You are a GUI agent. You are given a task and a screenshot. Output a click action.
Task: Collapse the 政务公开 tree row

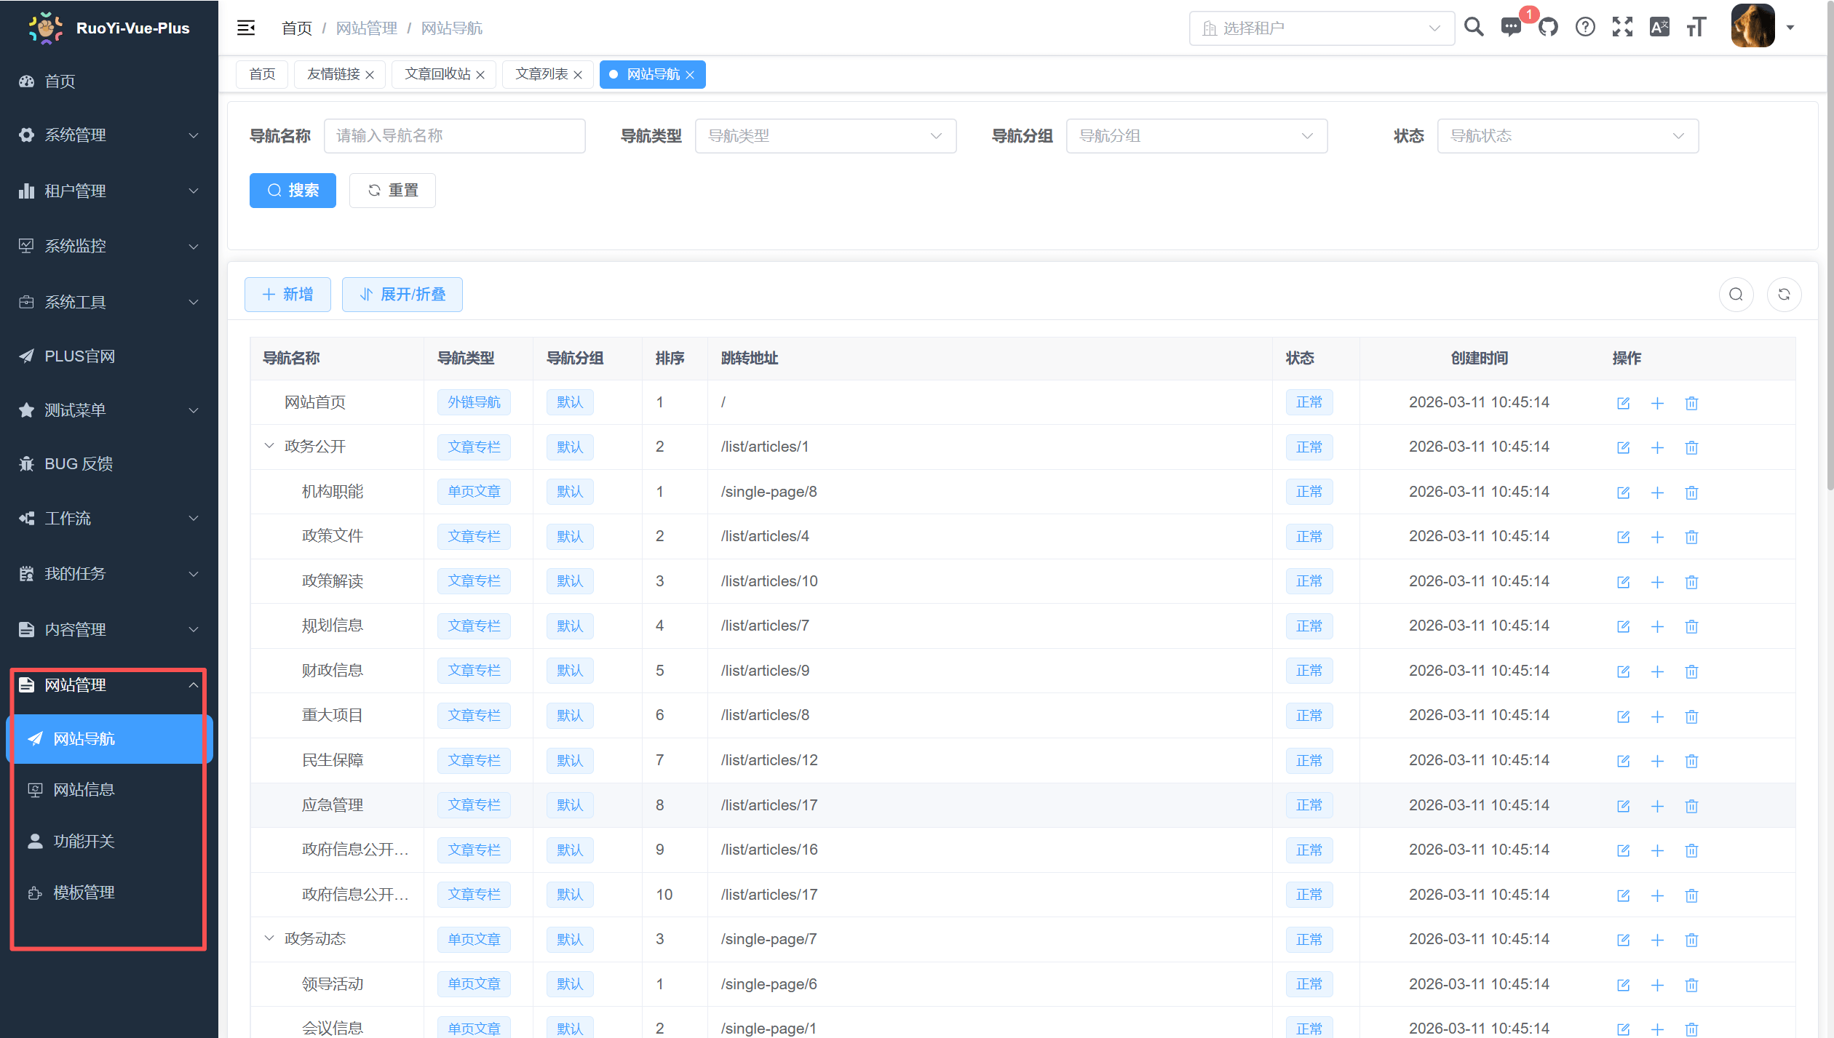tap(269, 447)
